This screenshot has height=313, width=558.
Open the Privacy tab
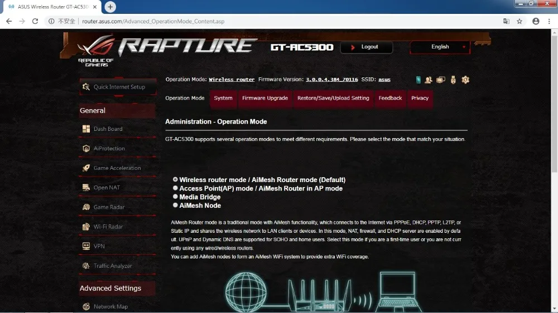tap(420, 98)
